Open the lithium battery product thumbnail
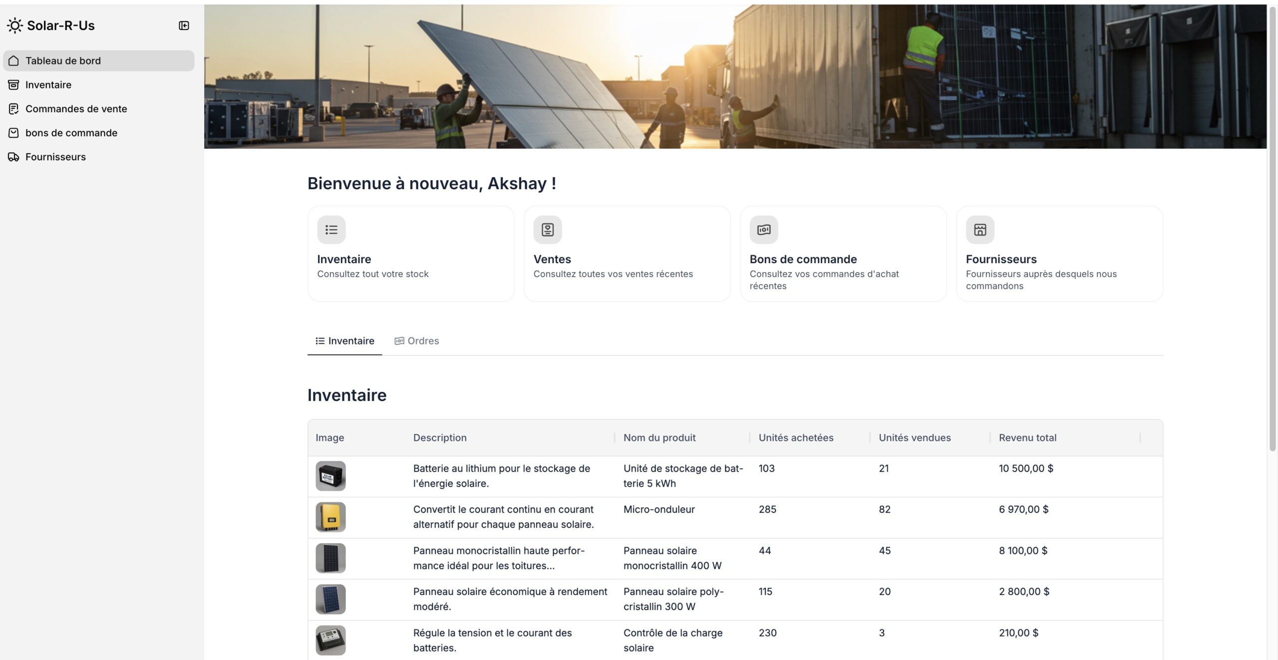 click(330, 476)
